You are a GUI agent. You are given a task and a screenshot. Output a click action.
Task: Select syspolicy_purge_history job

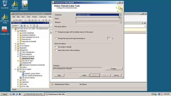coord(32,74)
